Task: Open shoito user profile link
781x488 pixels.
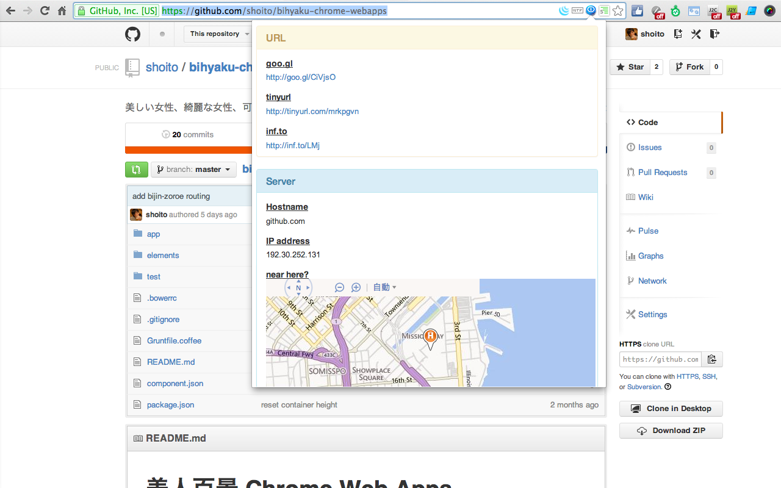Action: pos(645,34)
